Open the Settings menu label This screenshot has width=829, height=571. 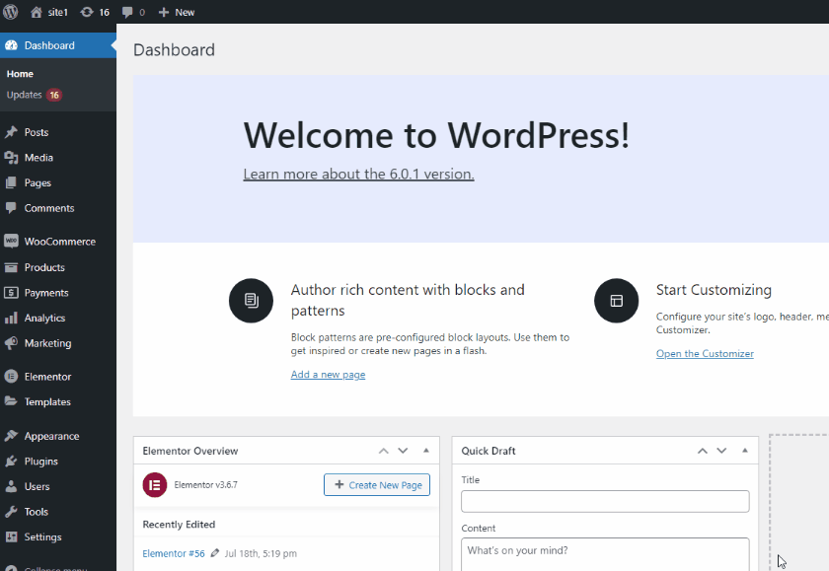tap(42, 537)
